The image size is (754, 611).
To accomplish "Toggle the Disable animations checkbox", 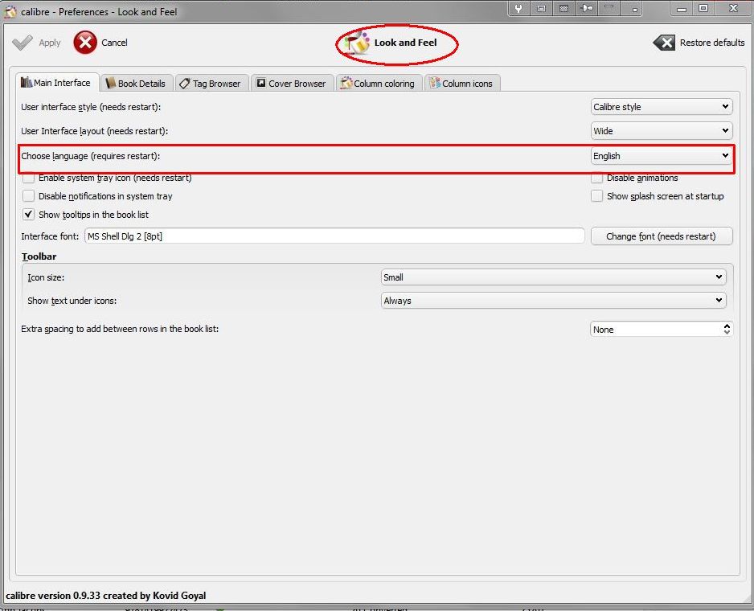I will [x=596, y=178].
